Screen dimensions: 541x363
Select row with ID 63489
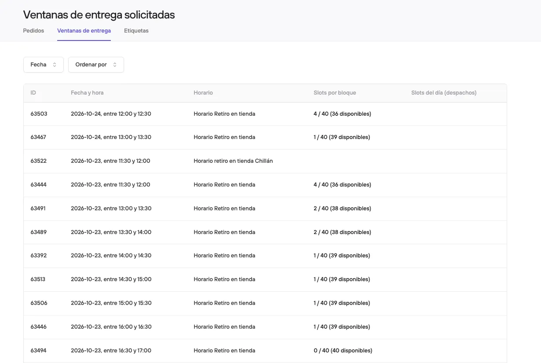tap(265, 232)
